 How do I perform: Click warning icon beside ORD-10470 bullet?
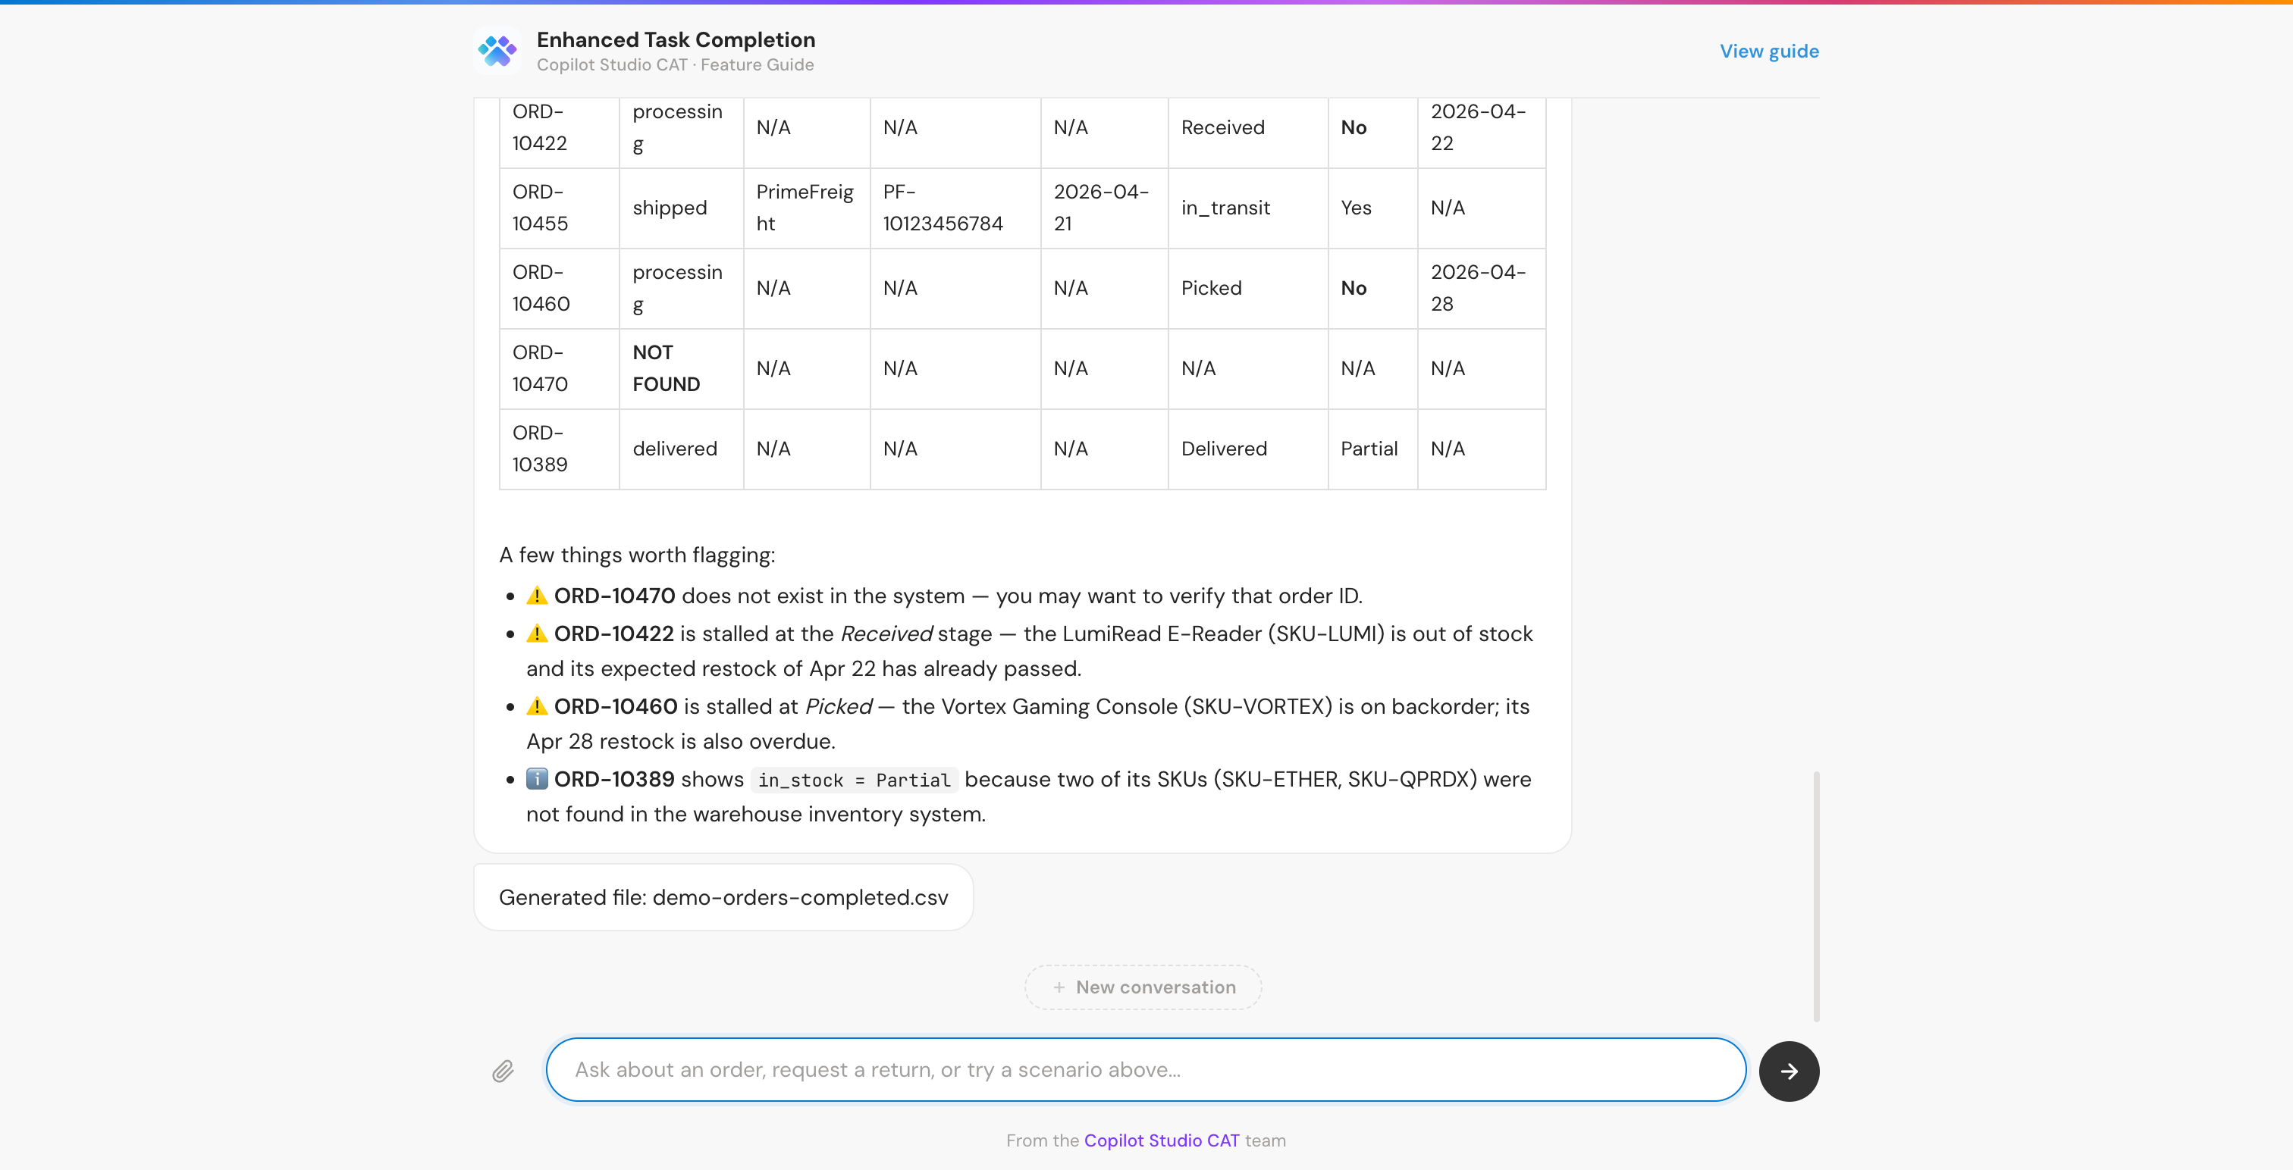(537, 596)
